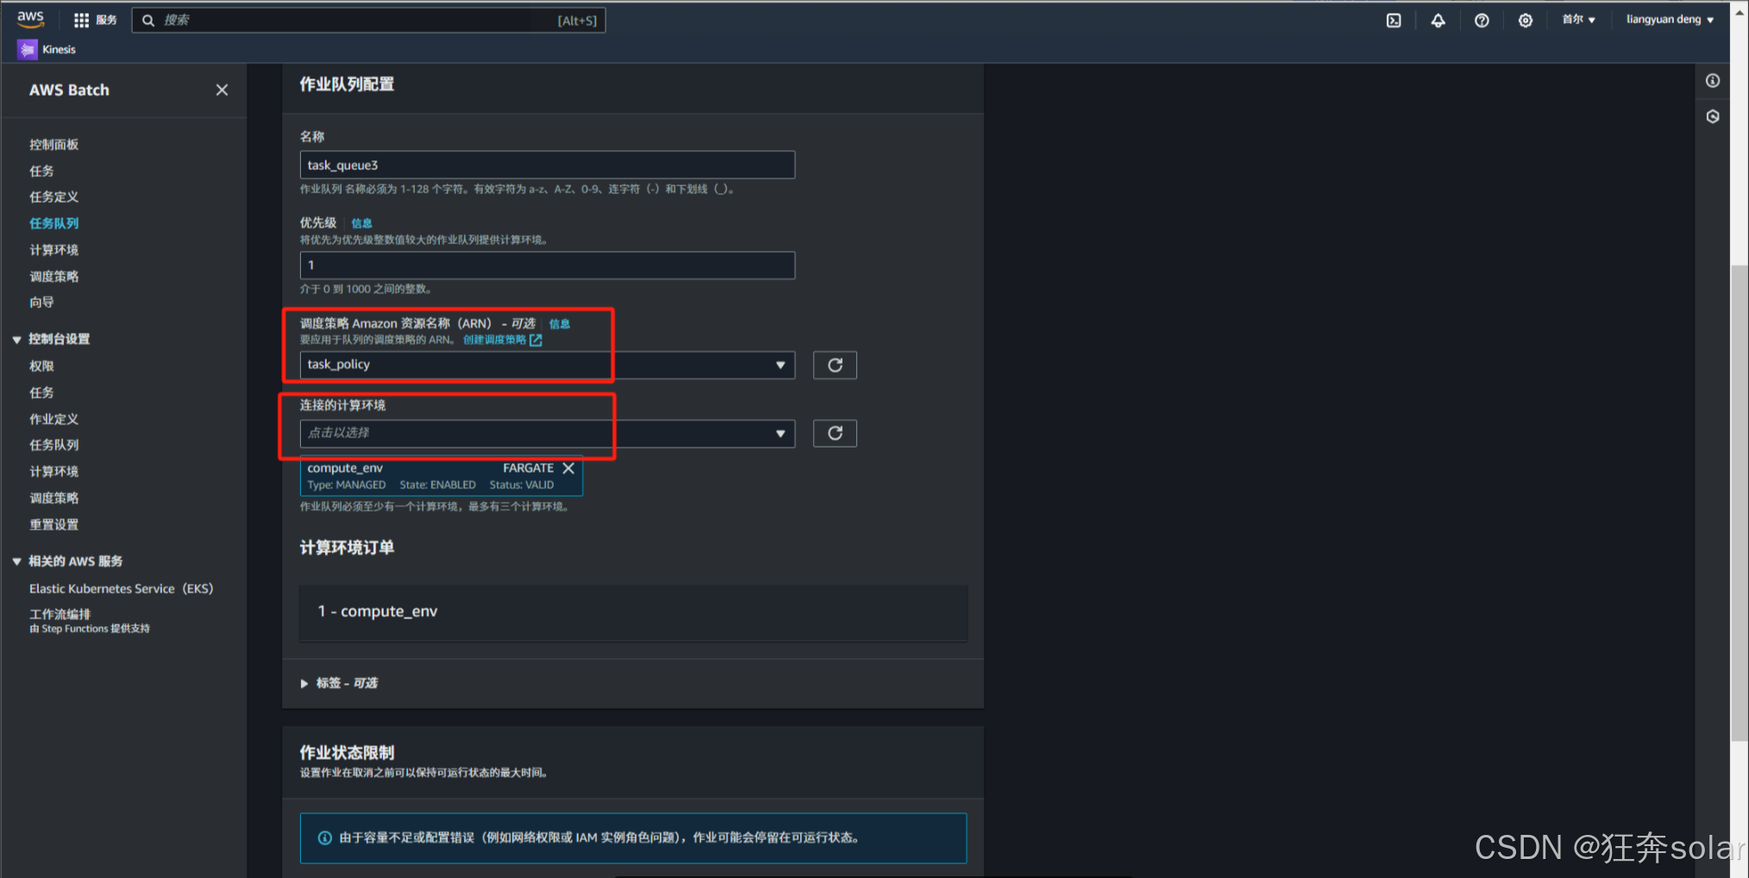Open the task_policy scheduling policy dropdown

point(547,365)
